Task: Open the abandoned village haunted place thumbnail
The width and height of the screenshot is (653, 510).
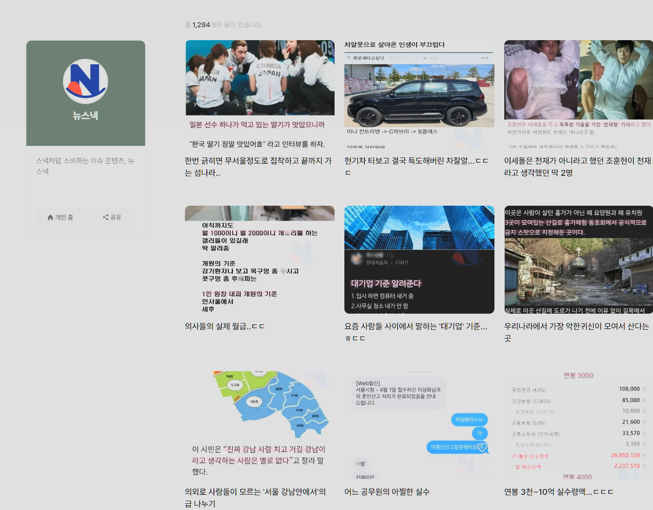Action: coord(578,260)
